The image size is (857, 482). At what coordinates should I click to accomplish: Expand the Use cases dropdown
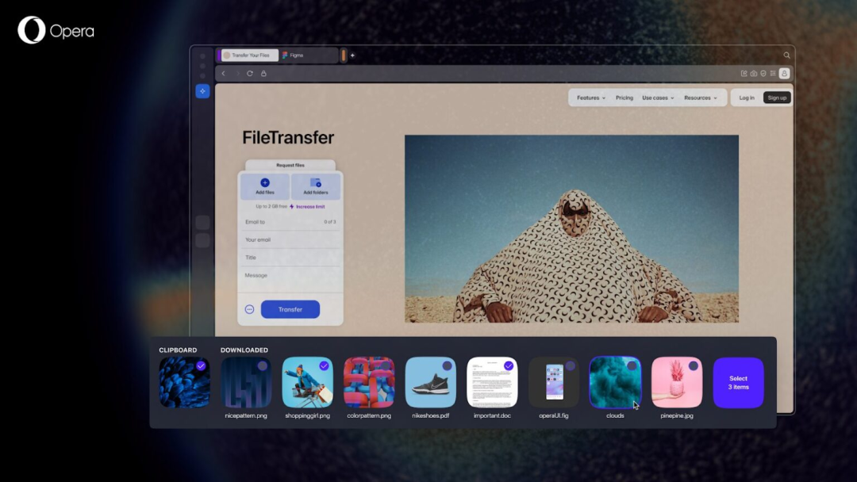point(658,98)
